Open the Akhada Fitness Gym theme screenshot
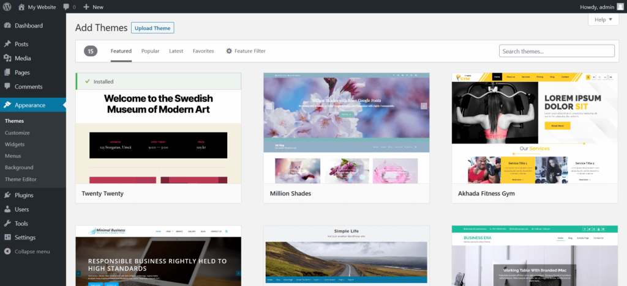The width and height of the screenshot is (627, 286). pos(535,128)
